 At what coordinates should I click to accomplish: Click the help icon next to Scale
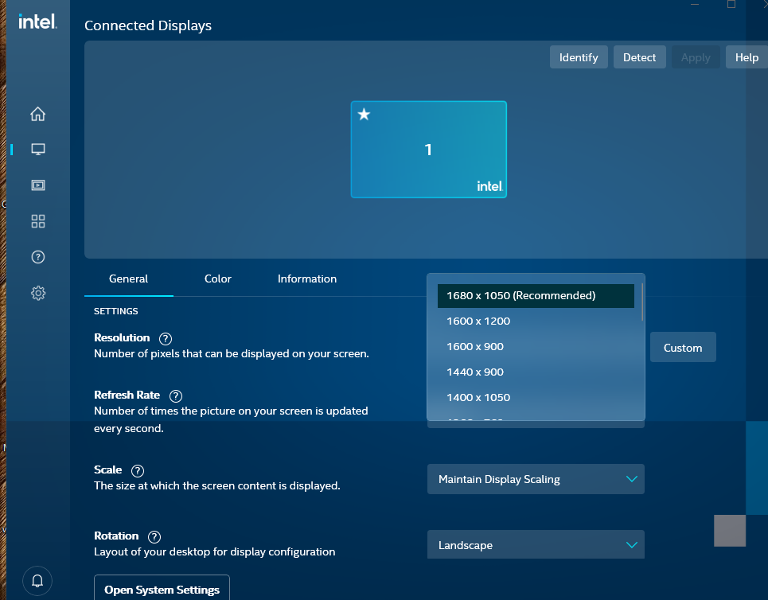pyautogui.click(x=138, y=470)
